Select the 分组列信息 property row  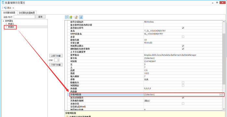(x=145, y=94)
